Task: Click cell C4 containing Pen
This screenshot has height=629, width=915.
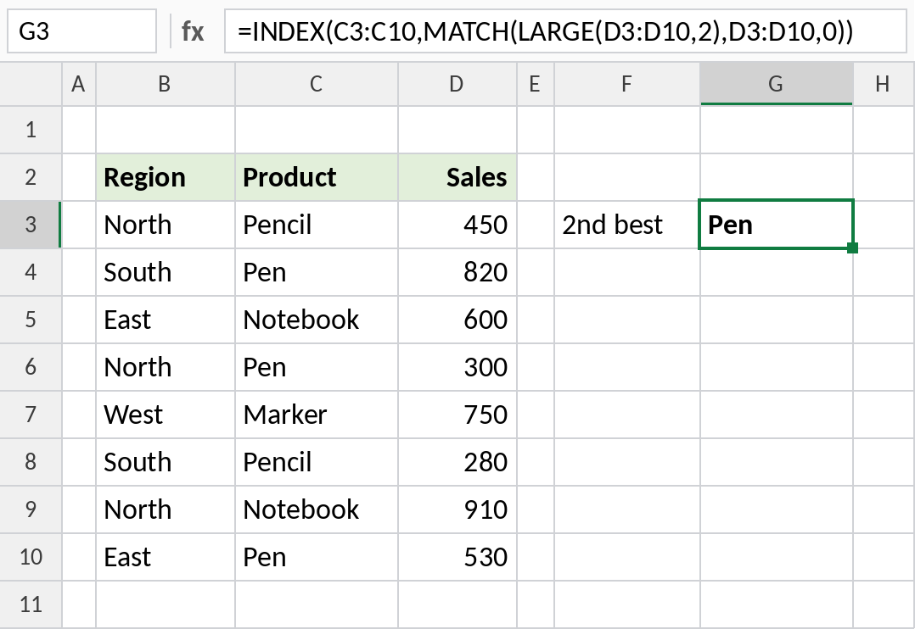Action: pyautogui.click(x=317, y=272)
